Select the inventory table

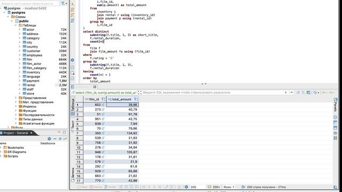[x=33, y=73]
